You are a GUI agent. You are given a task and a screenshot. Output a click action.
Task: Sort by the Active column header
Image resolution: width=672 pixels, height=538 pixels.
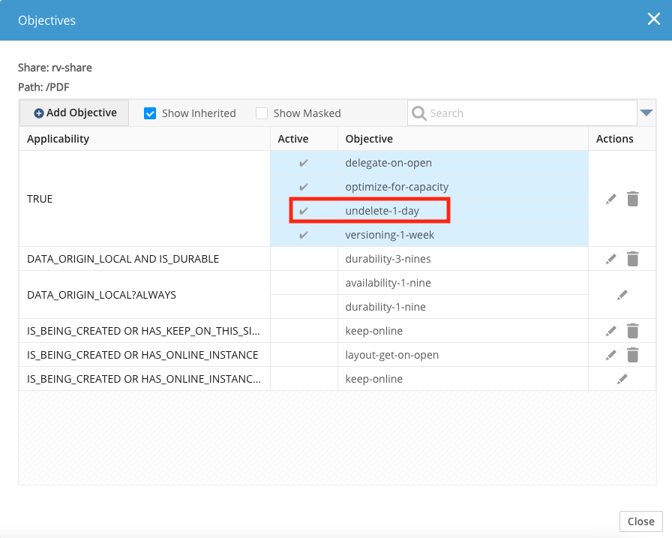pyautogui.click(x=304, y=139)
